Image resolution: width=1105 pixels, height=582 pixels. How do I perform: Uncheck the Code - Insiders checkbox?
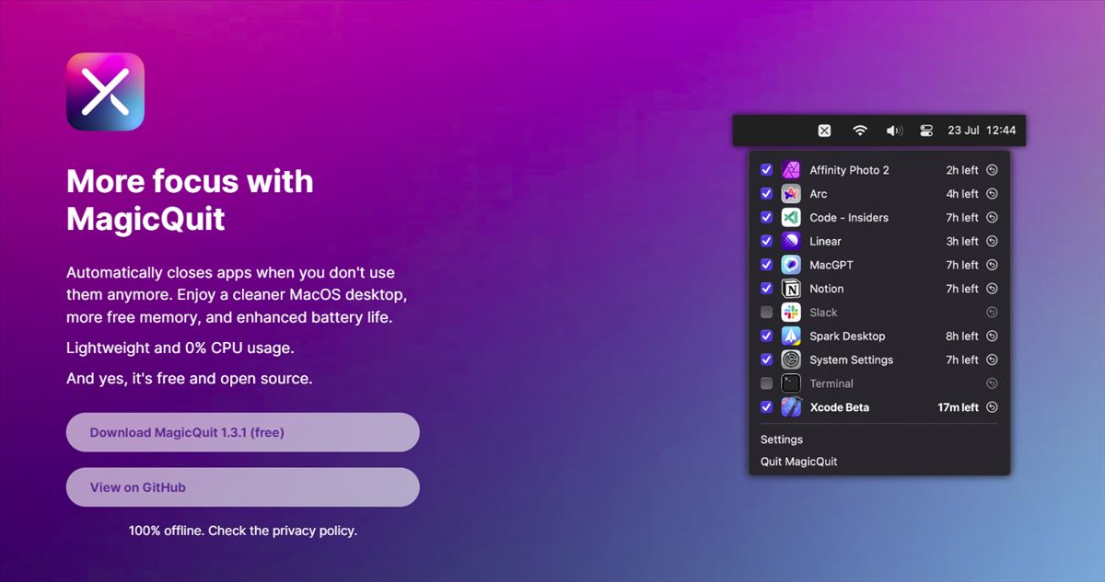pos(766,218)
